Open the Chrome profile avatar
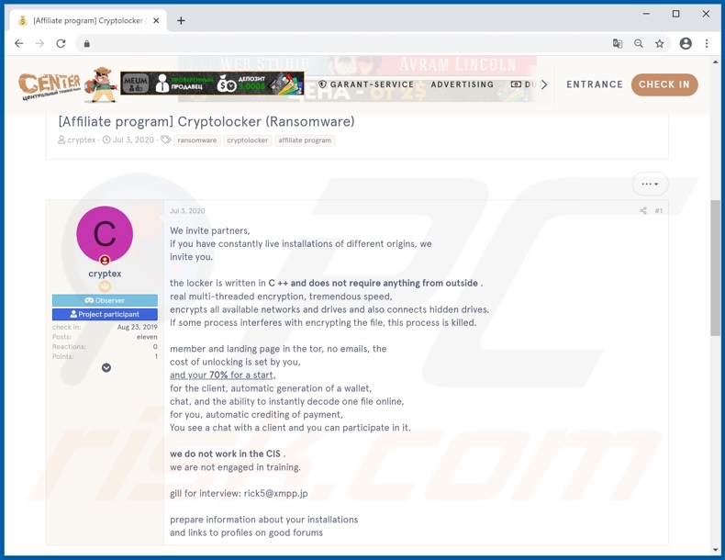Screen dimensions: 725x560 (686, 43)
